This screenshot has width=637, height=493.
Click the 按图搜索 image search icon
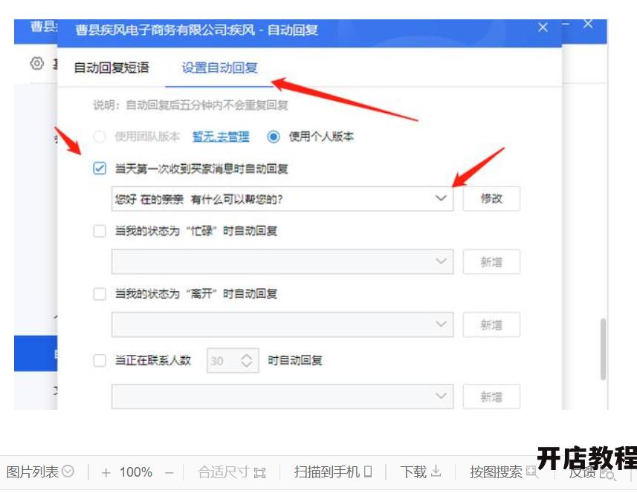click(531, 471)
